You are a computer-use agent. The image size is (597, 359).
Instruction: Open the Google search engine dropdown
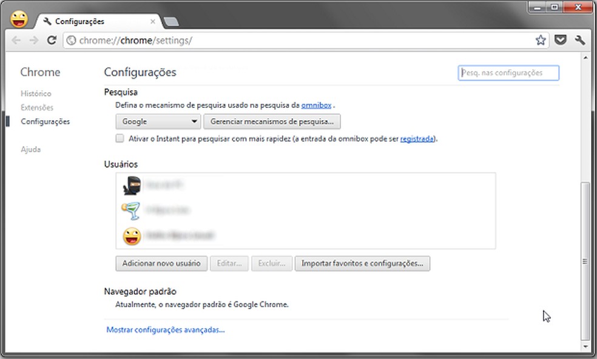coord(158,121)
